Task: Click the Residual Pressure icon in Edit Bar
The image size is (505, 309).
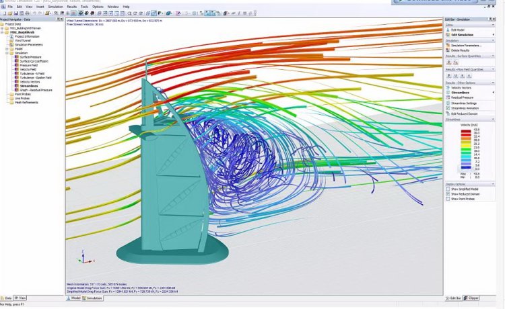Action: click(x=447, y=97)
